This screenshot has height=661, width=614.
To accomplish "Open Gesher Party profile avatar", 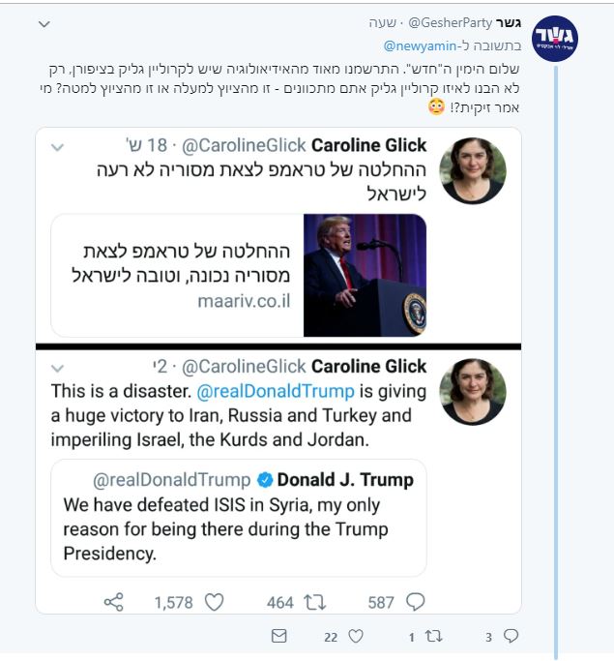I will [x=556, y=39].
